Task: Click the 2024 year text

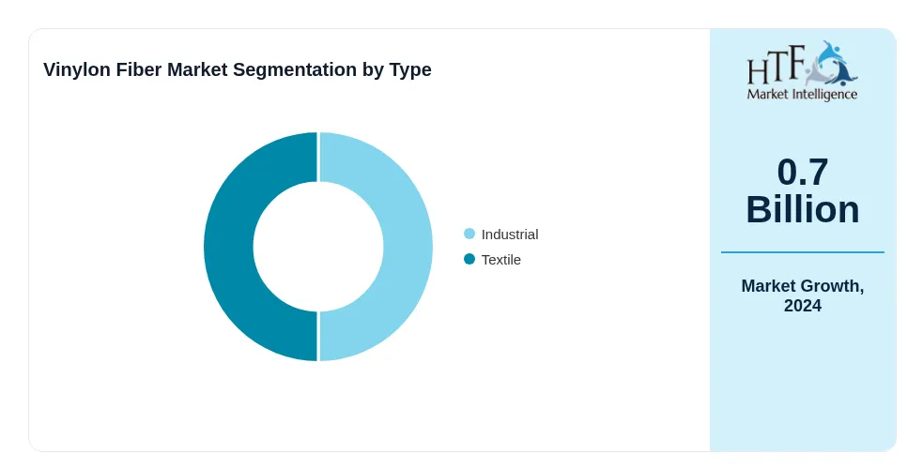Action: [802, 306]
